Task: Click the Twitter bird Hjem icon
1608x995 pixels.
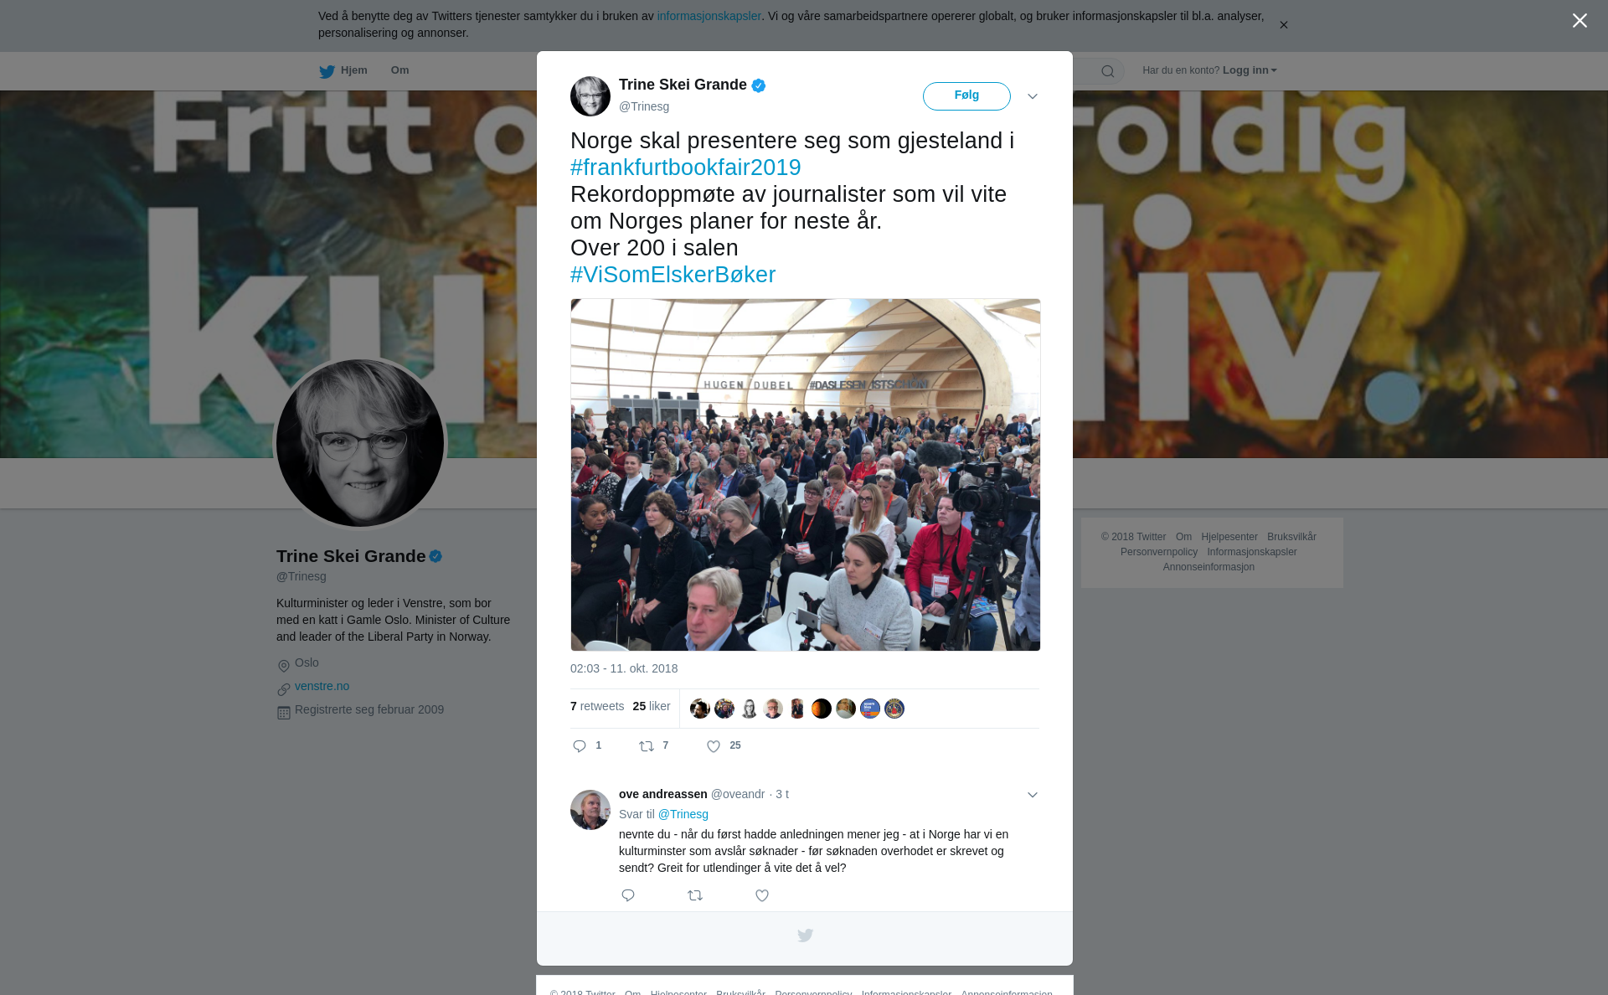Action: (327, 71)
